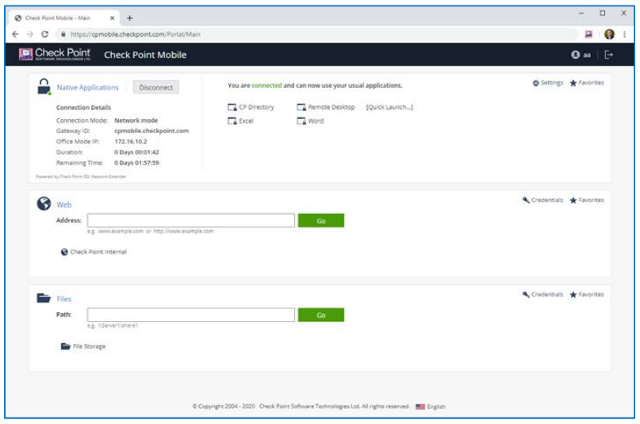Focus the Web Address input field
This screenshot has height=424, width=640.
pos(190,220)
